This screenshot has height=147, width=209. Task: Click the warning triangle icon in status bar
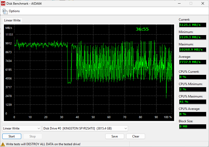pos(3,144)
